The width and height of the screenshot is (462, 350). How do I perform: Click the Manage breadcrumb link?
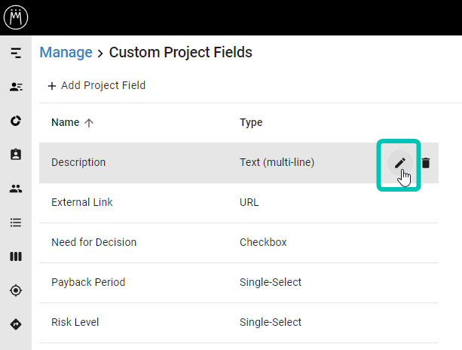coord(66,53)
